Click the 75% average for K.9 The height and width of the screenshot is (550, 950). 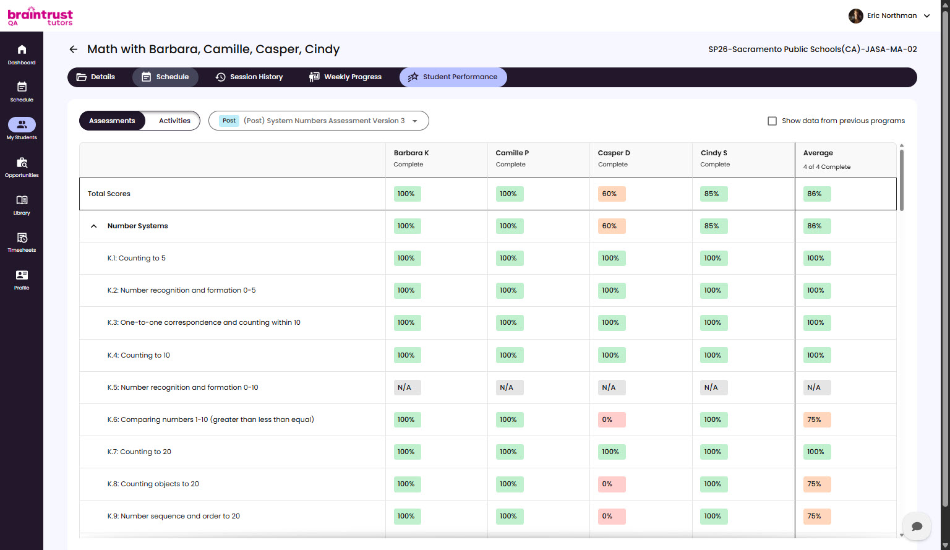(817, 516)
